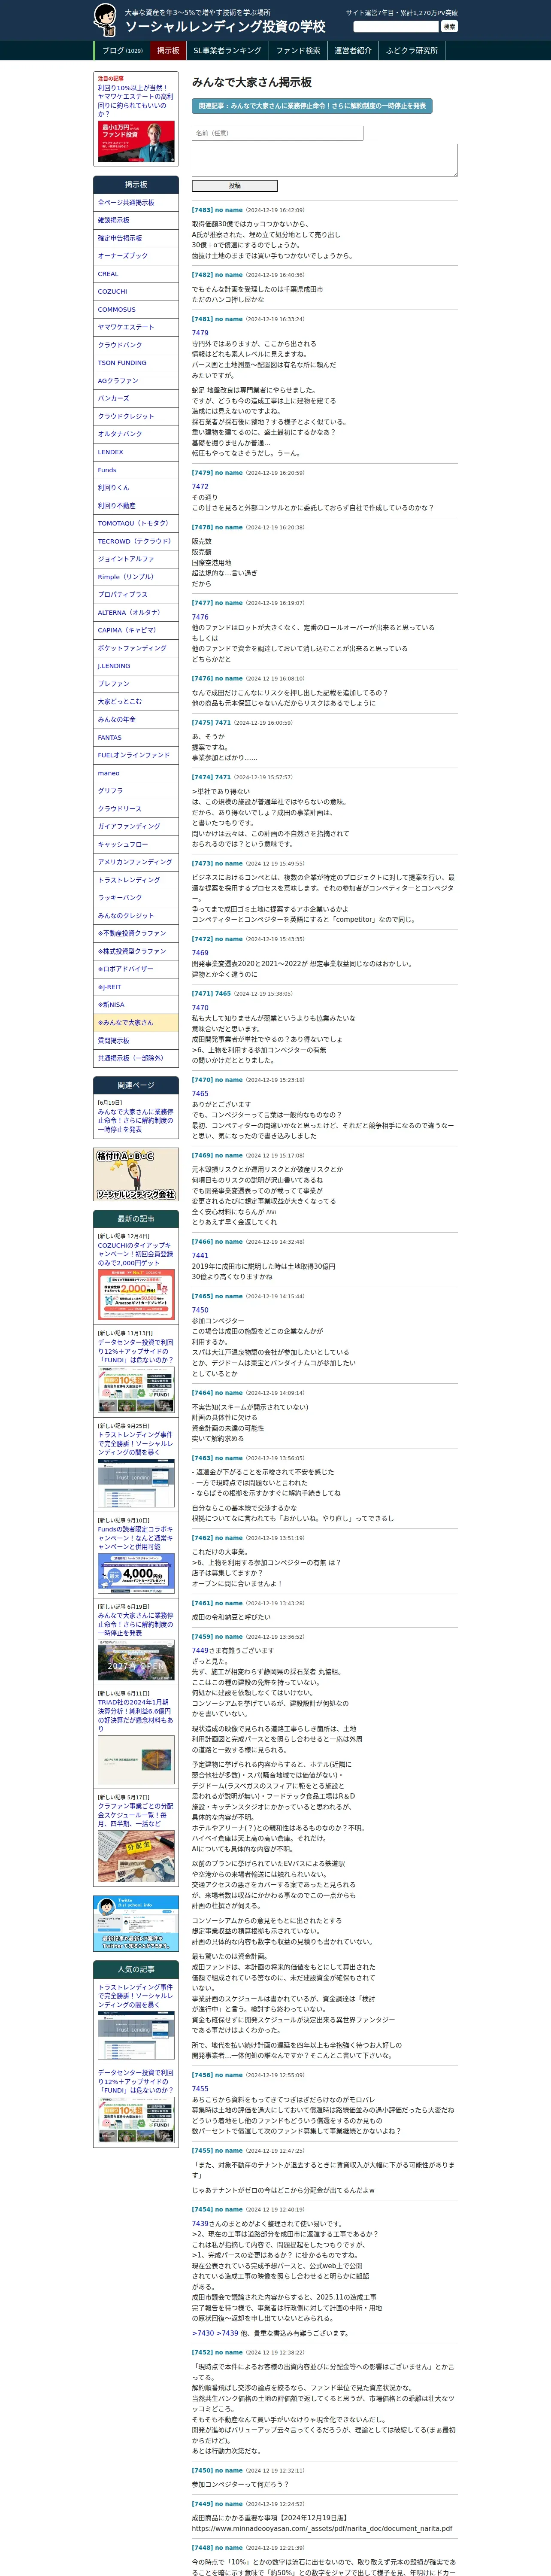Open SL事業者ランキング tab
Image resolution: width=551 pixels, height=2576 pixels.
(227, 51)
